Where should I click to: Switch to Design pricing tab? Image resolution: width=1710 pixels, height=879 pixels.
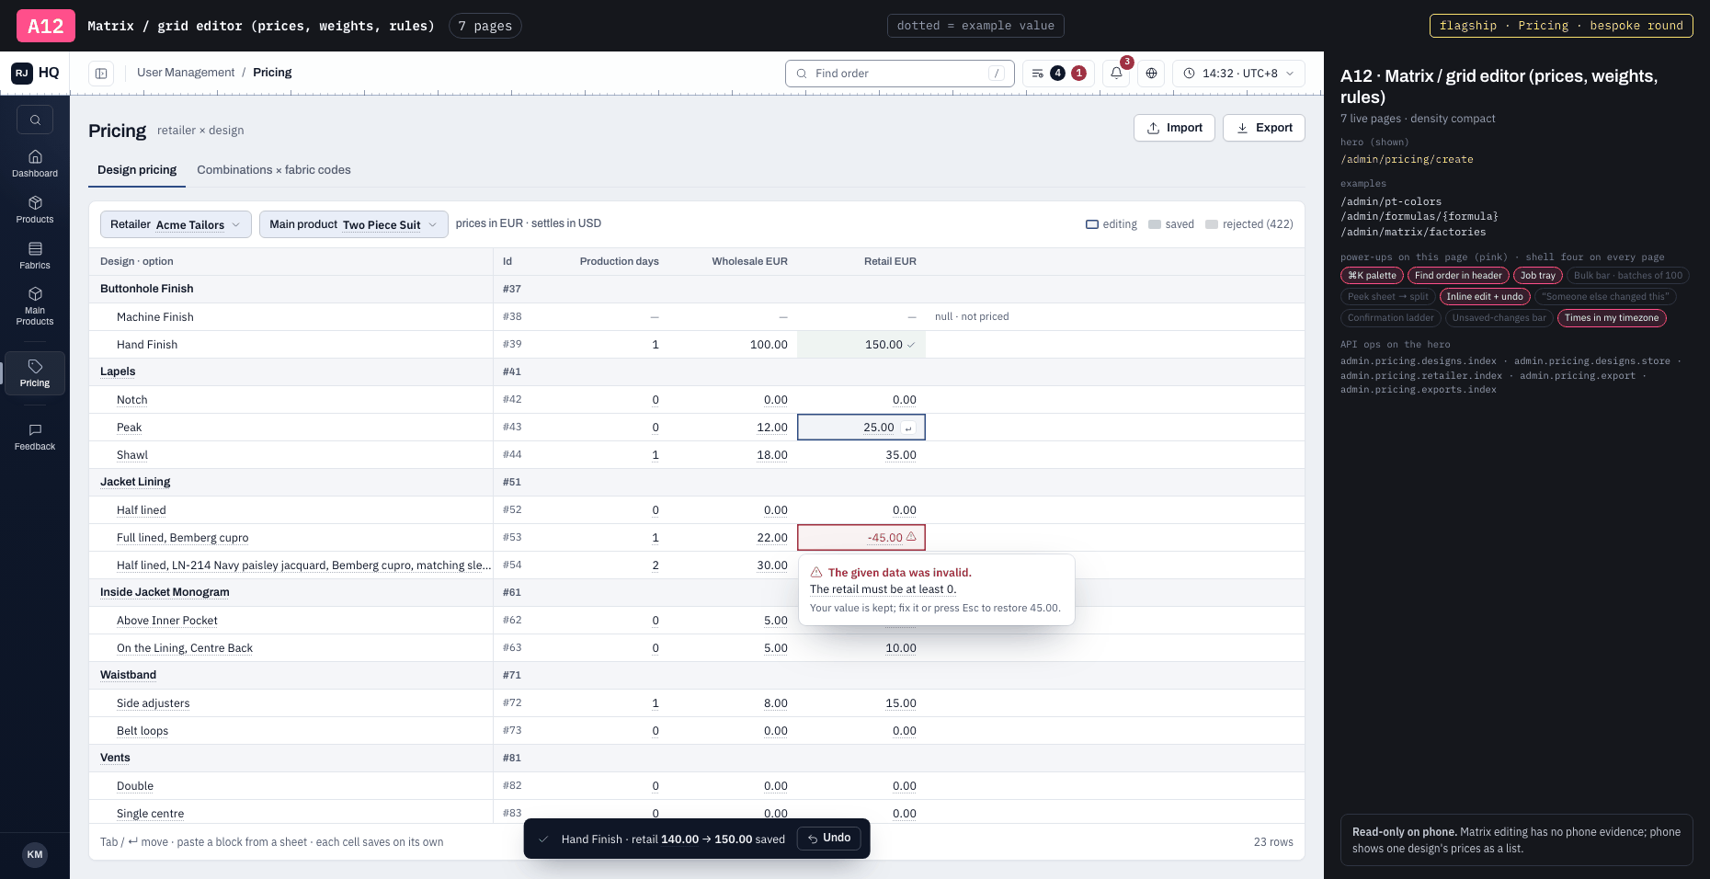point(137,170)
